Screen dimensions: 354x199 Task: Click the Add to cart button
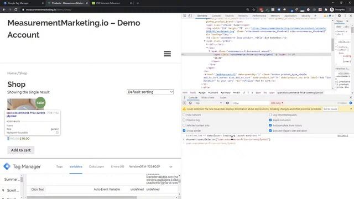[x=21, y=150]
